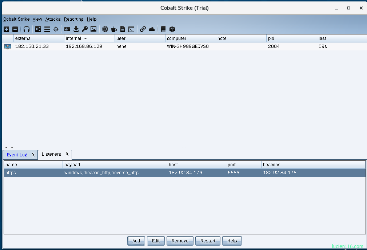The height and width of the screenshot is (250, 367).
Task: Open help page via book icon
Action: pos(163,29)
